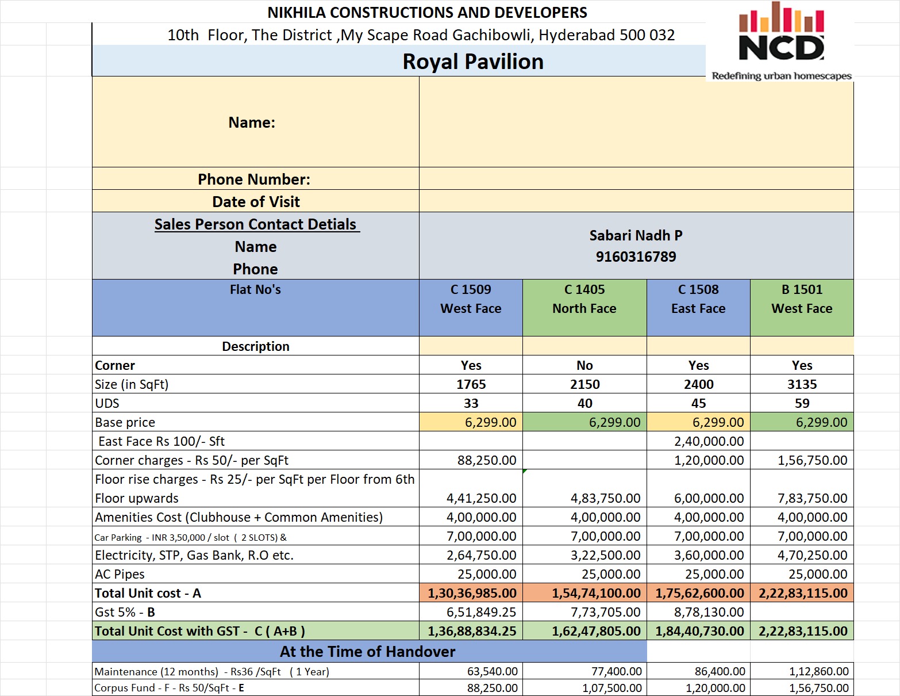Select total unit cost 1,75,62,600.00
The image size is (900, 696).
[698, 593]
